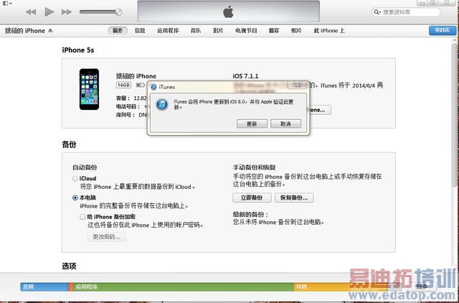Screen dimensions: 459x303
Task: Open the 应用程序 tab
Action: (168, 30)
